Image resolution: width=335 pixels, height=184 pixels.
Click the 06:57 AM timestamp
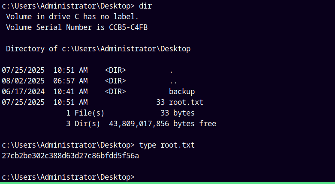tap(70, 81)
